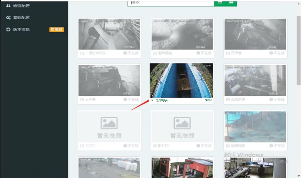The height and width of the screenshot is (178, 301).
Task: Open 版本信息 in the sidebar
Action: tap(21, 30)
